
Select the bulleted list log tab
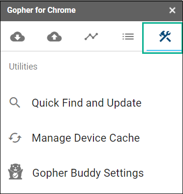[x=128, y=37]
